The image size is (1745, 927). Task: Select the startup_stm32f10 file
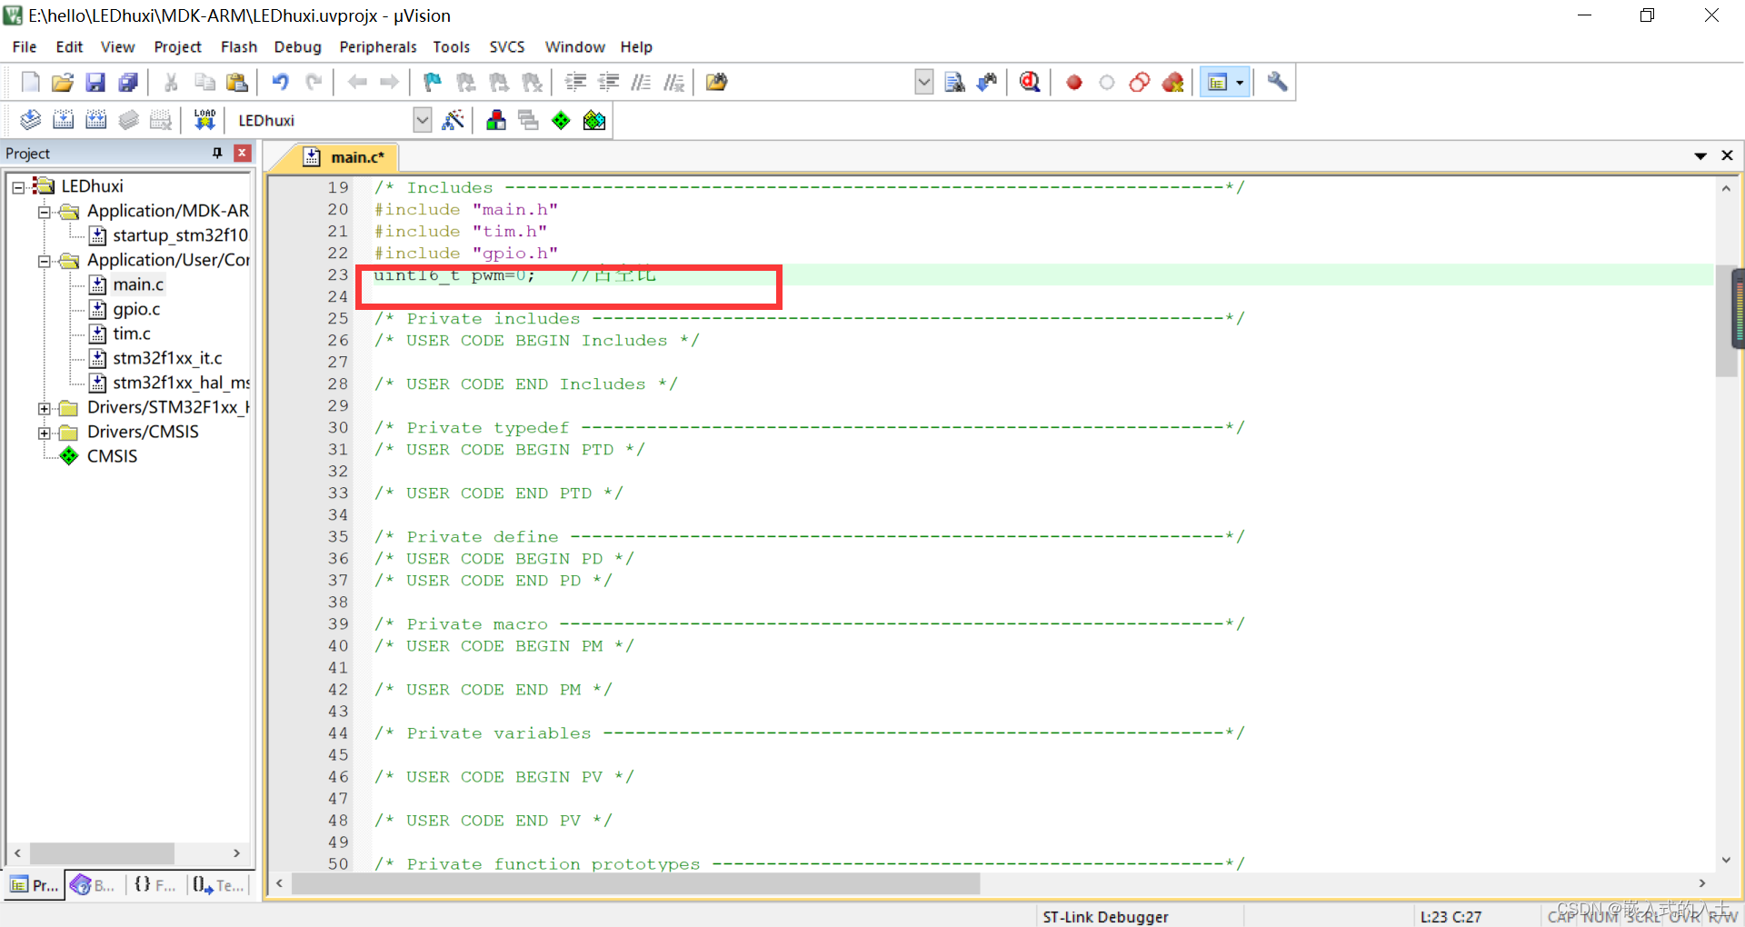click(x=180, y=235)
